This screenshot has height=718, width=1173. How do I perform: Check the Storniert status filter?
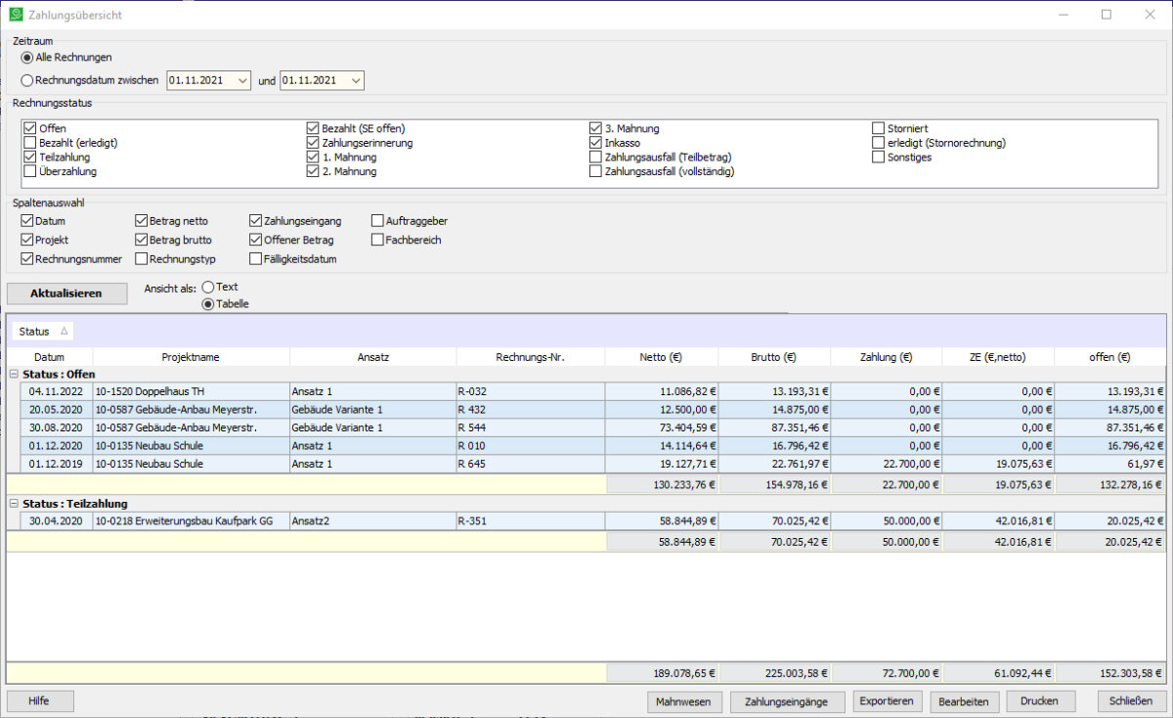pos(877,127)
